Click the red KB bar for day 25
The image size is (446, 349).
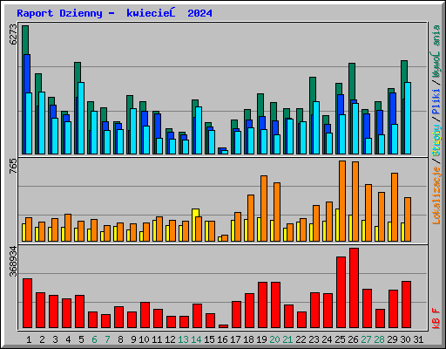point(341,292)
